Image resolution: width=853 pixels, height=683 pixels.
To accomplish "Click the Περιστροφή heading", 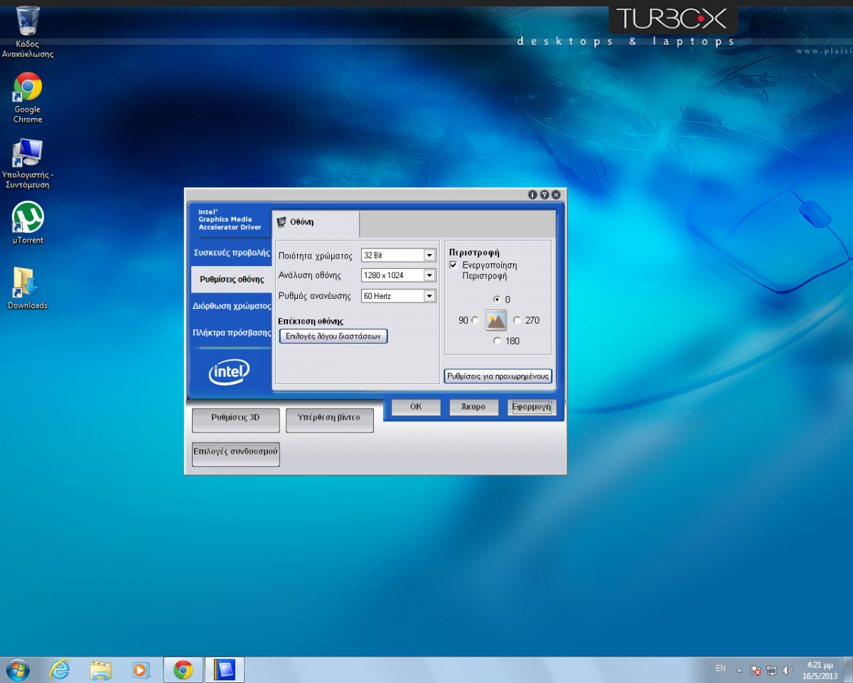I will pos(474,253).
